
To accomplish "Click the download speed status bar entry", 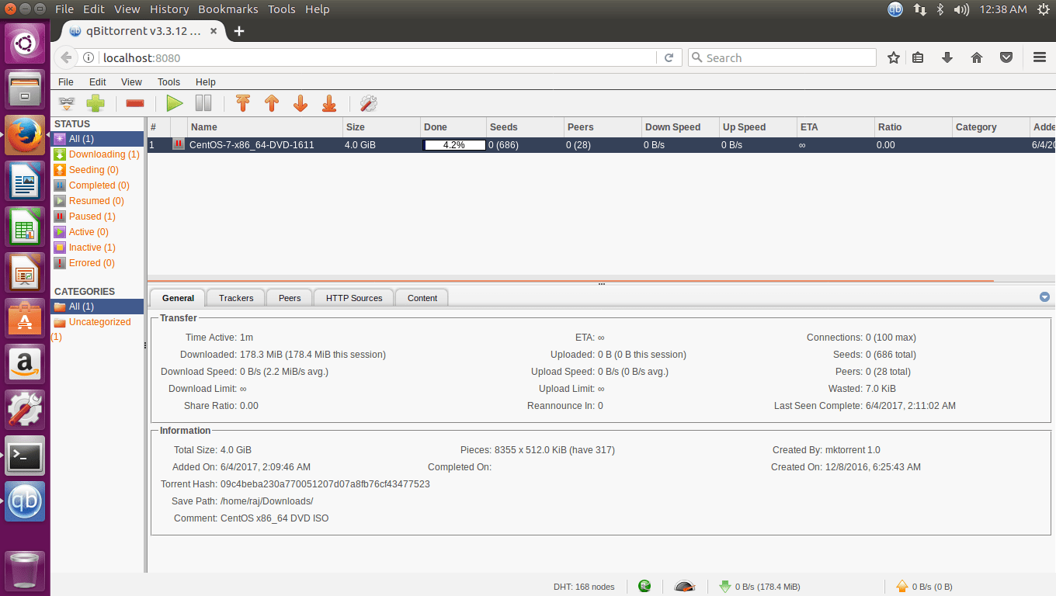I will click(760, 587).
